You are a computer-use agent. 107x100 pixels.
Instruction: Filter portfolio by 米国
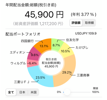coord(34,92)
